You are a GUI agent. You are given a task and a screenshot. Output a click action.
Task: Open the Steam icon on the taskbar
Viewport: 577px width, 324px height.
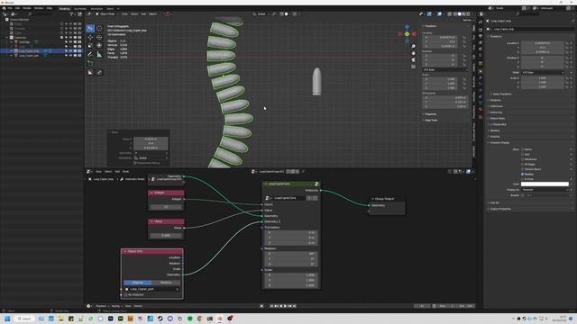pos(160,319)
